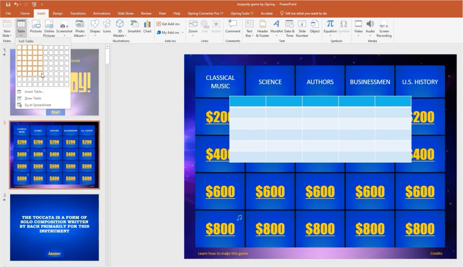
Task: Insert an Equation with pi icon
Action: (330, 27)
